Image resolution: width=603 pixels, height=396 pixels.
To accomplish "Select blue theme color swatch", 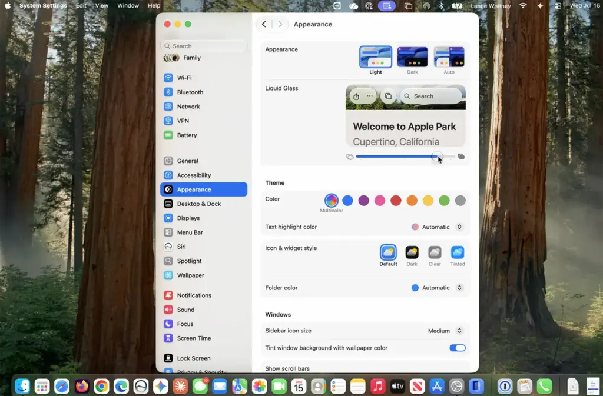I will 347,201.
